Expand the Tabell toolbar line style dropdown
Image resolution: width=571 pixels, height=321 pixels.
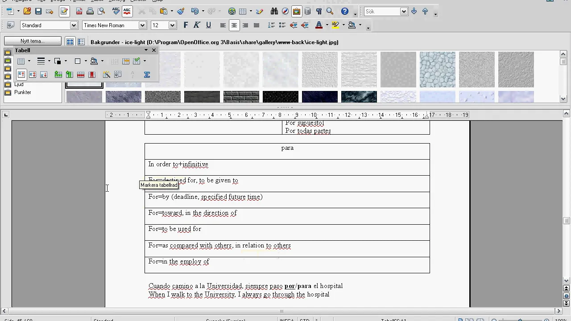(49, 61)
